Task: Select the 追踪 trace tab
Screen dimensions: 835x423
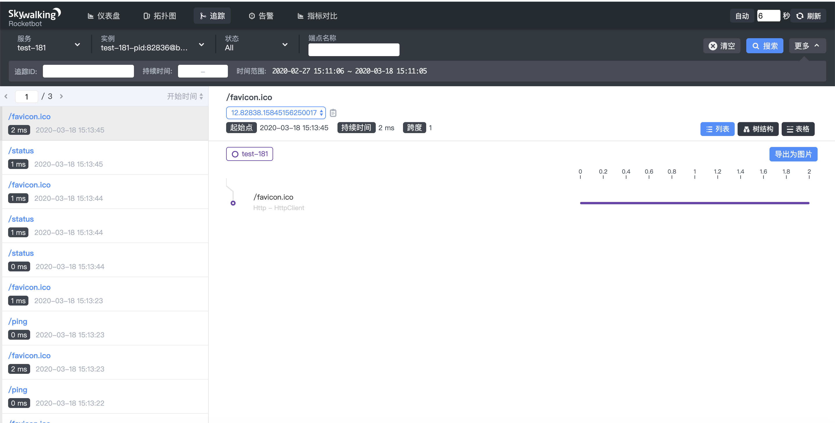Action: click(212, 16)
